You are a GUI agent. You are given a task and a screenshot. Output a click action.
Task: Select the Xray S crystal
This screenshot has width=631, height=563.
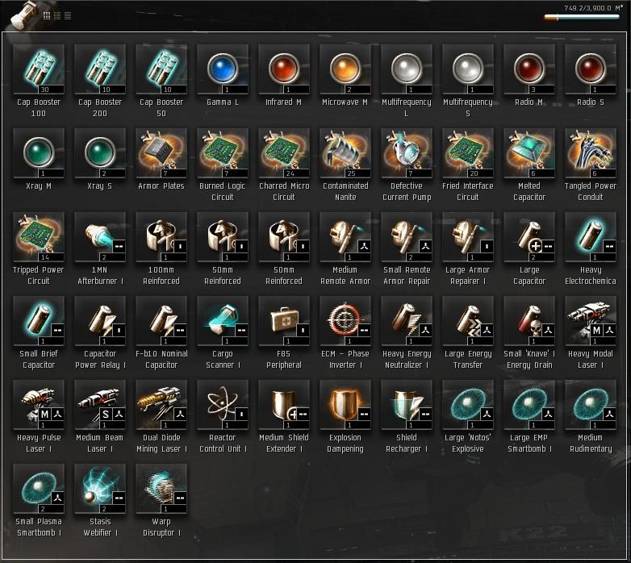coord(100,153)
